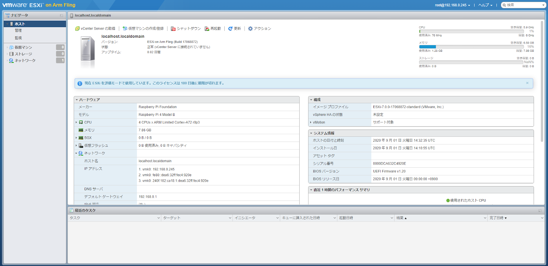Image resolution: width=548 pixels, height=266 pixels.
Task: Collapse the Network row in hardware
Action: pos(76,153)
